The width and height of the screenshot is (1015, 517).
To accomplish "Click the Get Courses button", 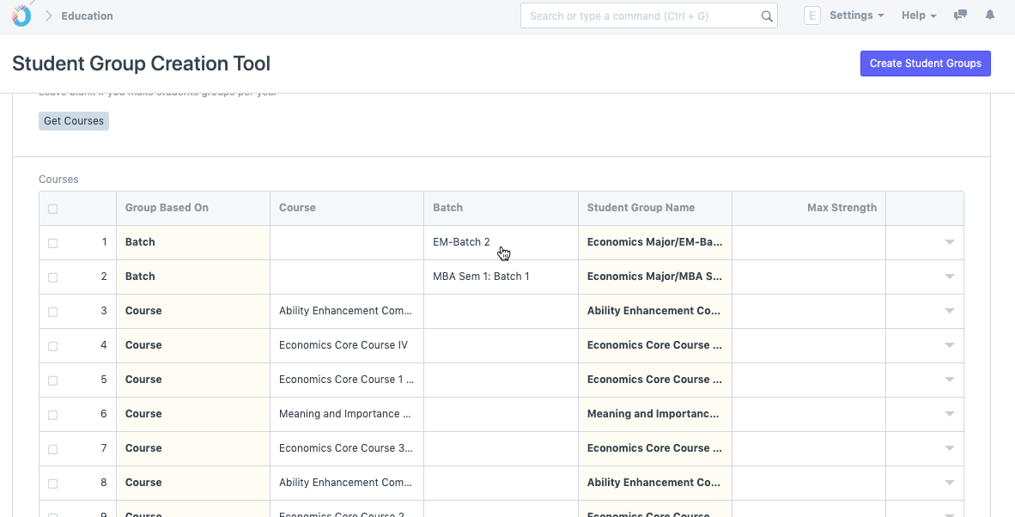I will point(74,121).
